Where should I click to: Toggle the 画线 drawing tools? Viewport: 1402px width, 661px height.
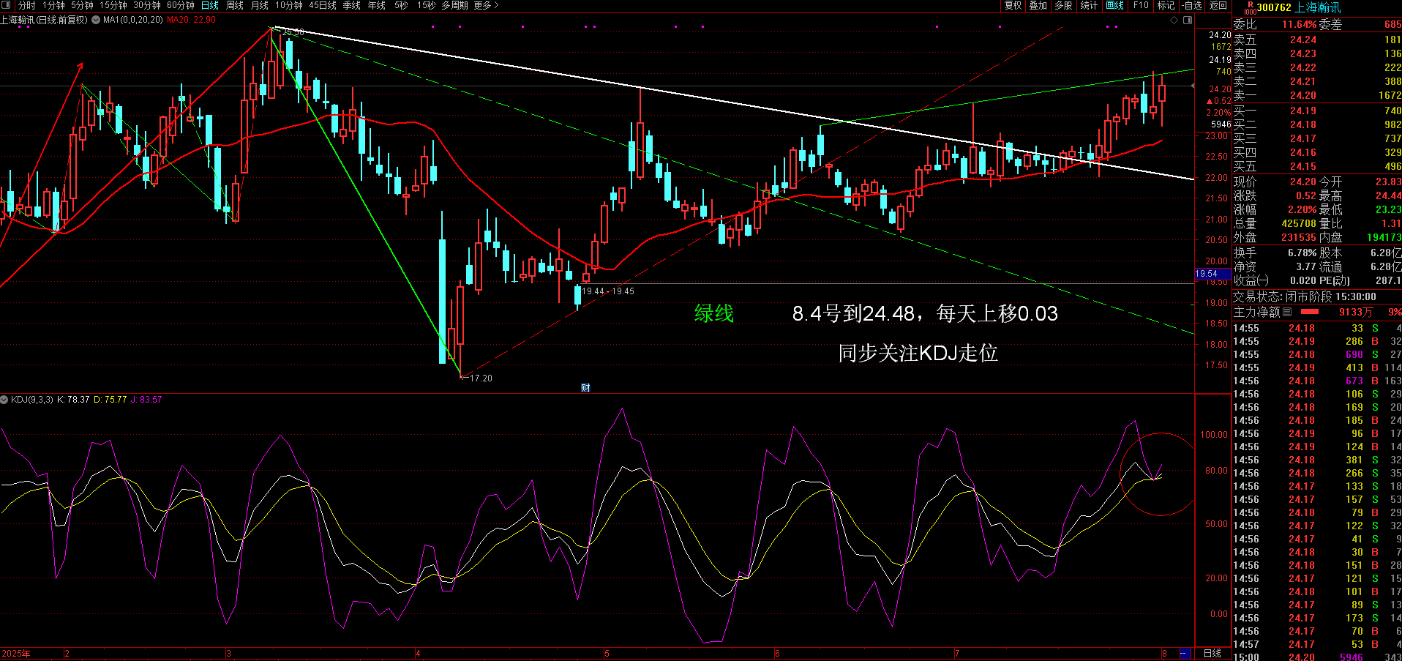[1114, 5]
